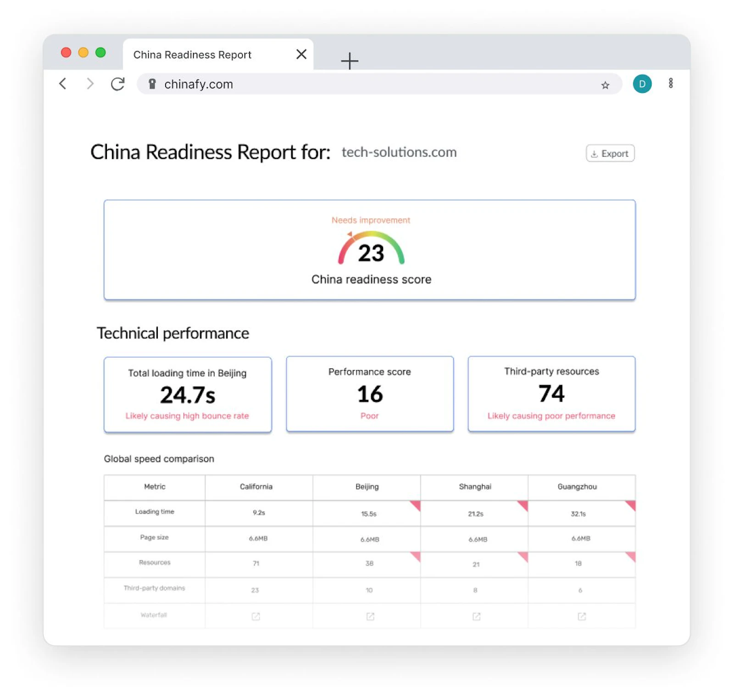Click Shanghai third-party domains value 8
Image resolution: width=734 pixels, height=698 pixels.
[475, 590]
